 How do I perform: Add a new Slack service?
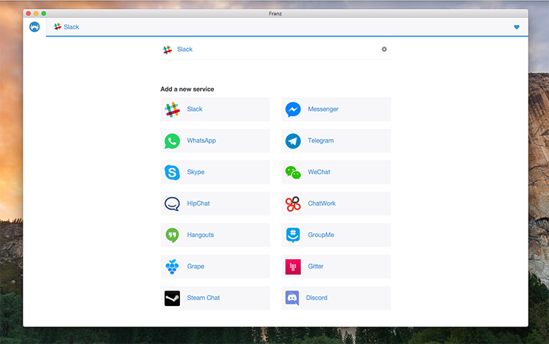tap(215, 109)
